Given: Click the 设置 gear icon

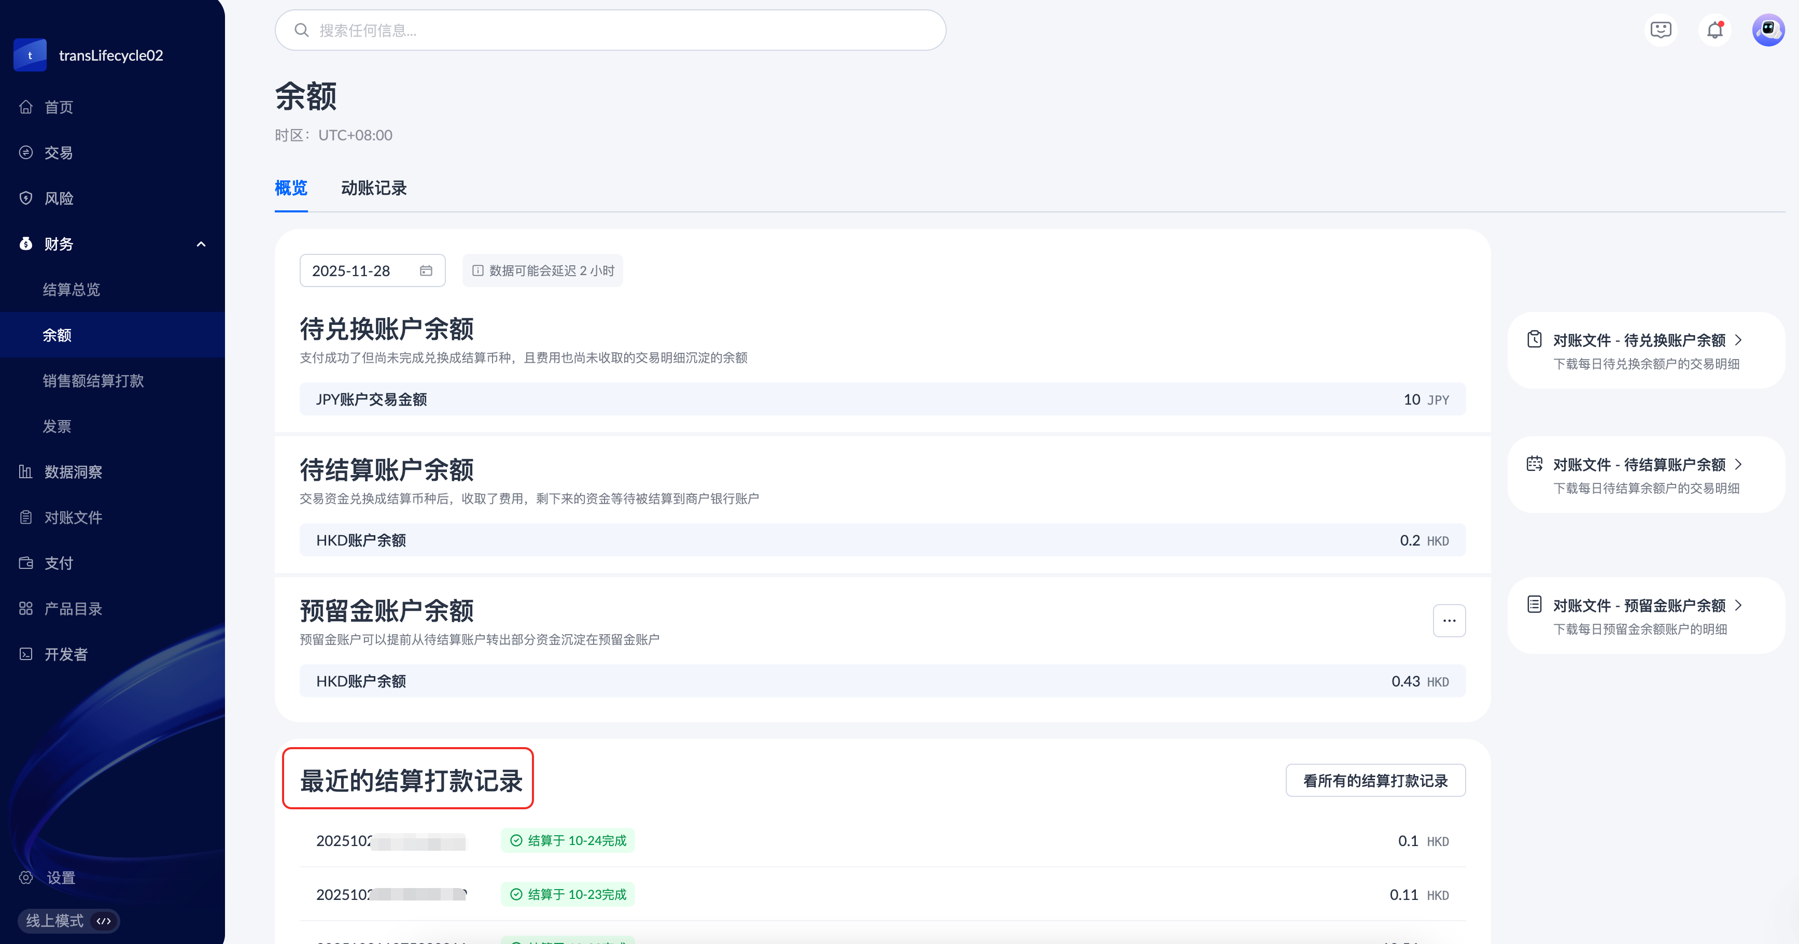Looking at the screenshot, I should [x=26, y=877].
